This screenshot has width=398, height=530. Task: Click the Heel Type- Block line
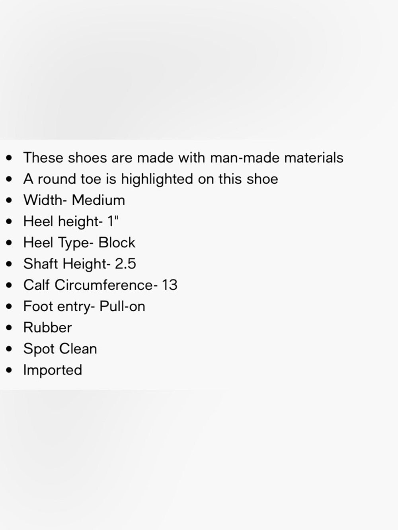point(79,243)
